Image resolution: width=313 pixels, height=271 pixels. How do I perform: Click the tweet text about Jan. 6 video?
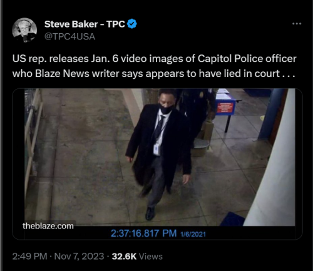pyautogui.click(x=154, y=66)
